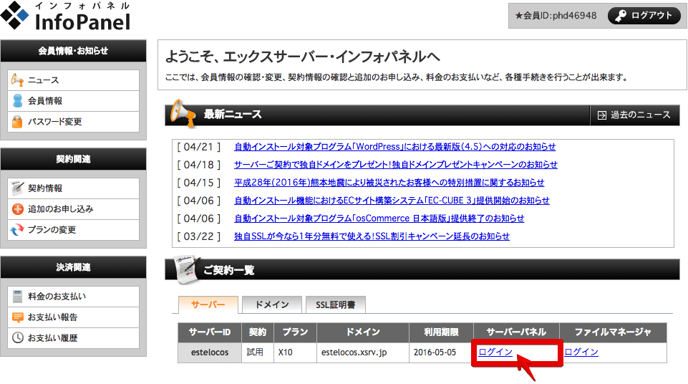
Task: Click the プラン column header
Action: click(x=295, y=332)
